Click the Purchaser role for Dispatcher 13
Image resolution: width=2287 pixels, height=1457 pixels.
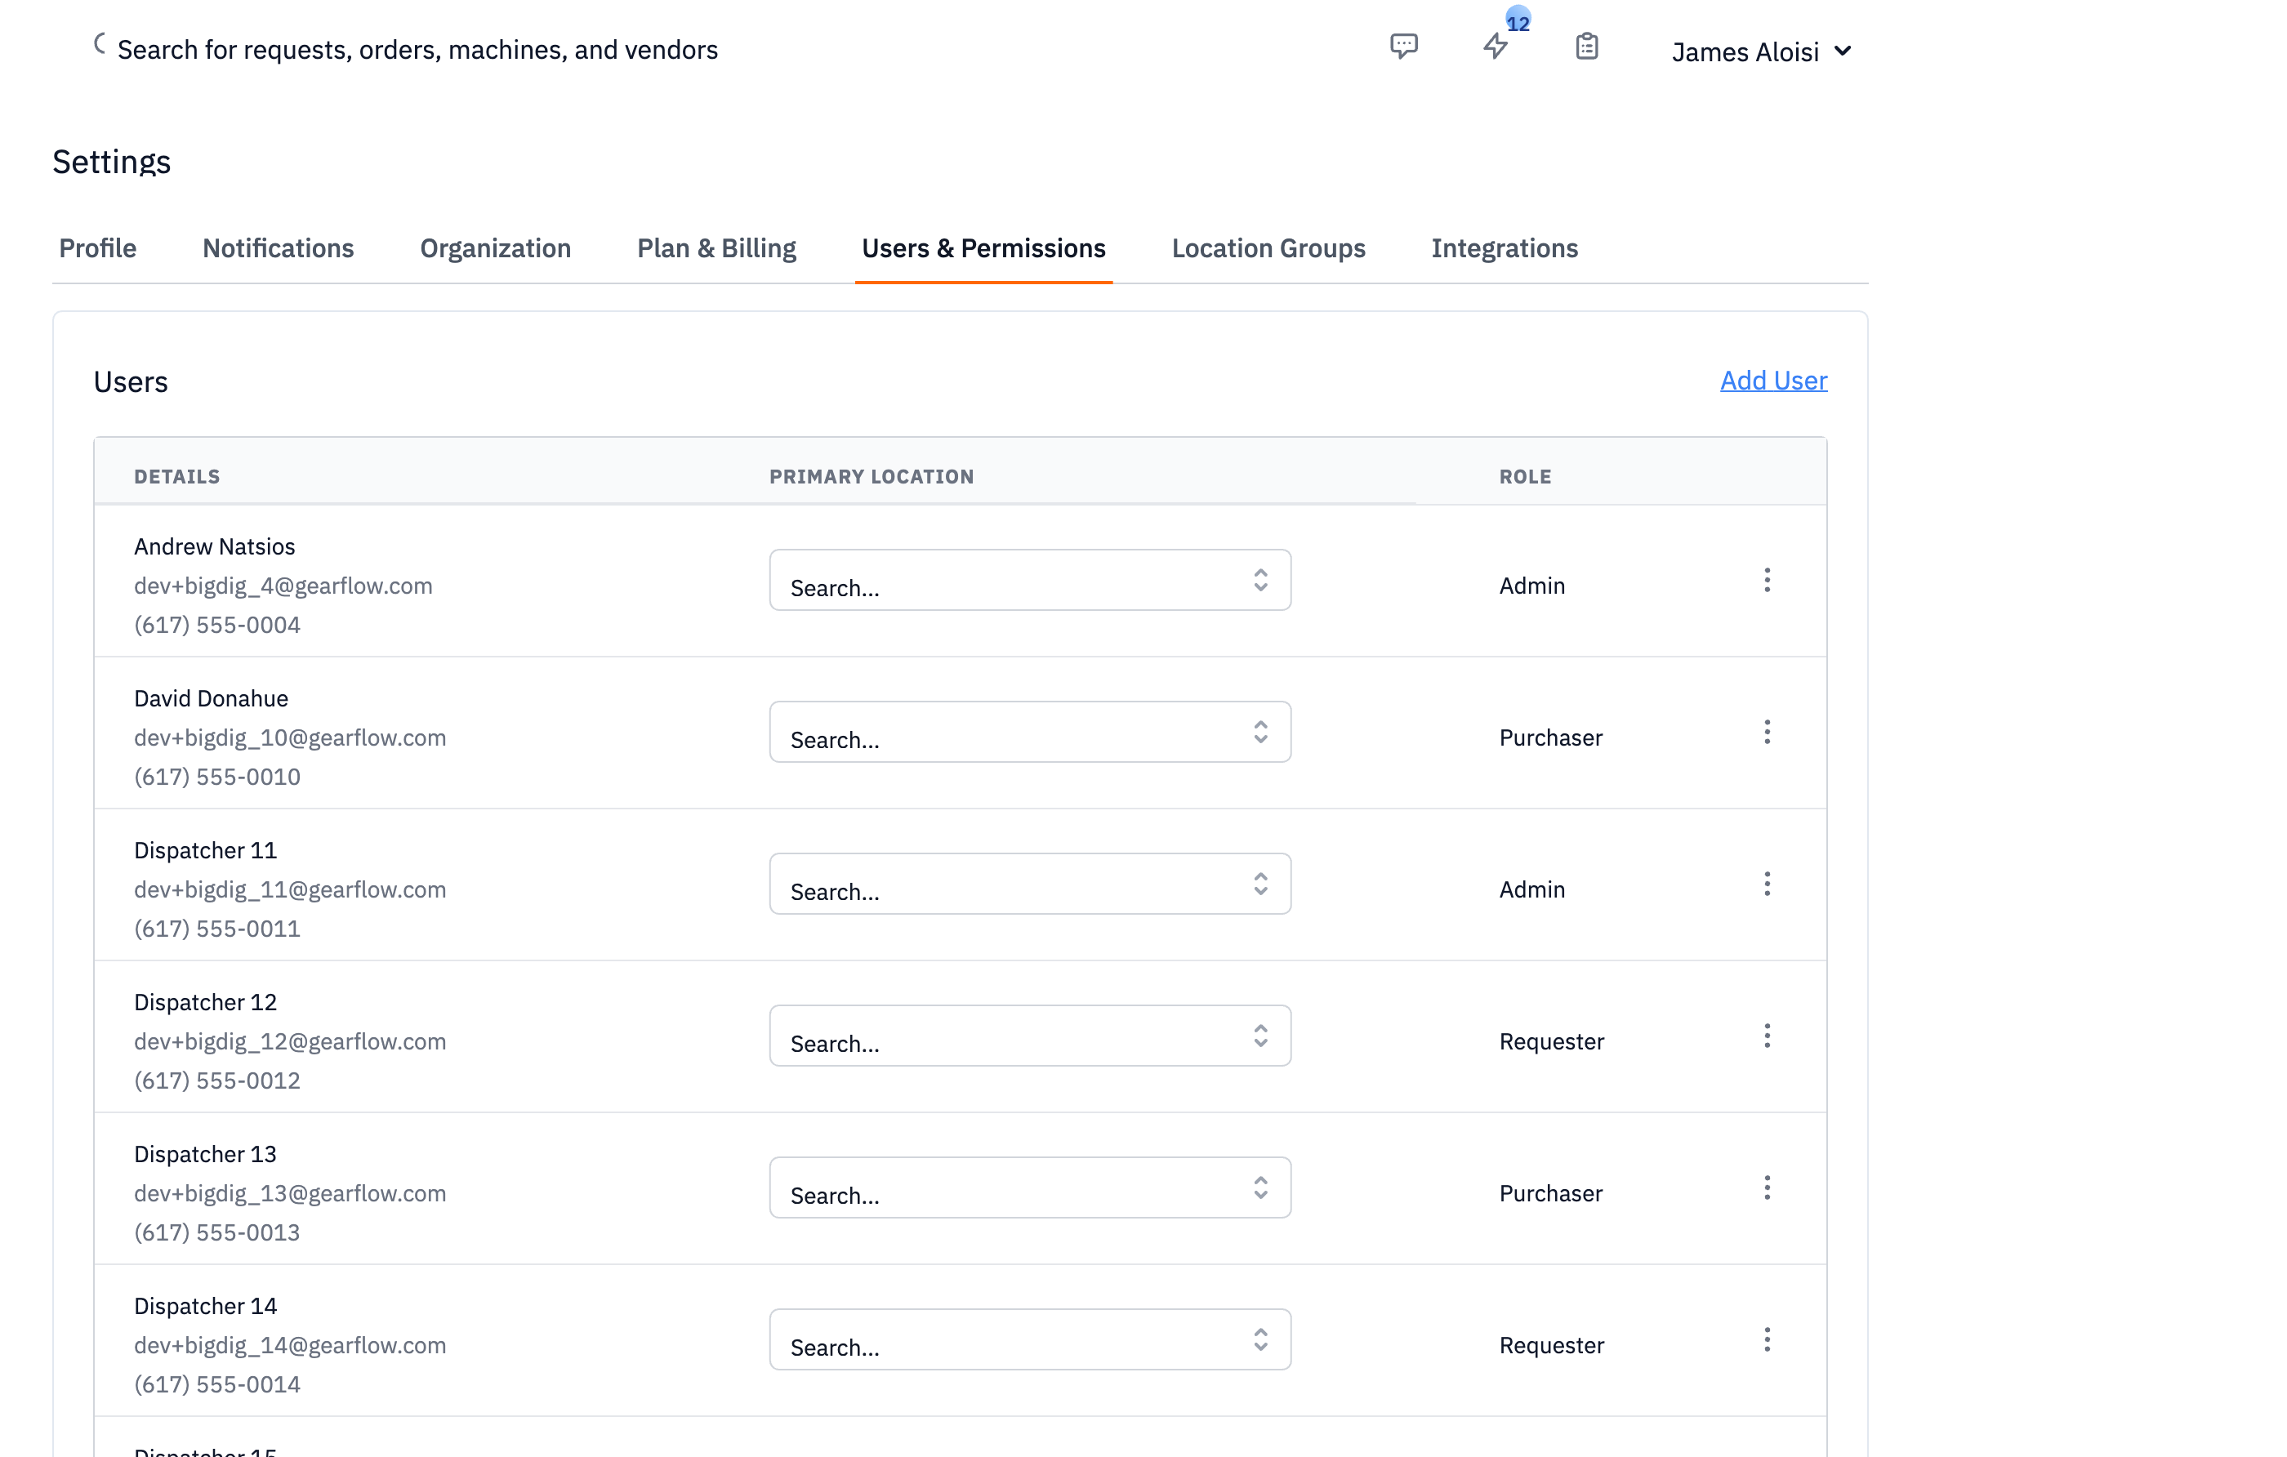point(1551,1194)
